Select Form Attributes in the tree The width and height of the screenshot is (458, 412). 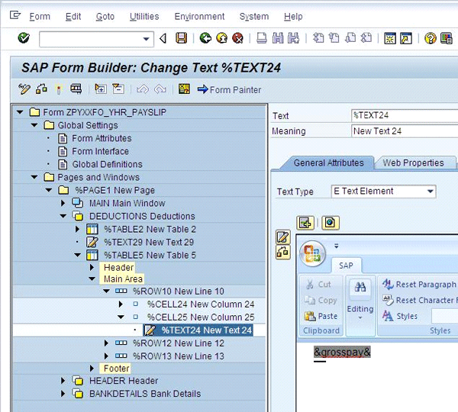click(x=102, y=138)
